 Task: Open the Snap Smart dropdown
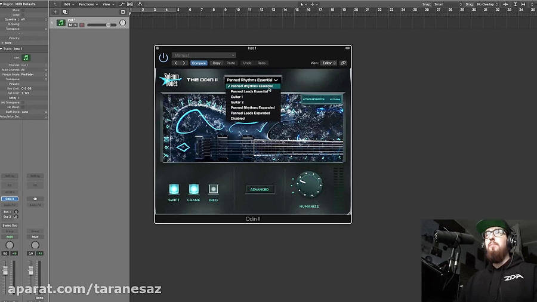click(447, 4)
